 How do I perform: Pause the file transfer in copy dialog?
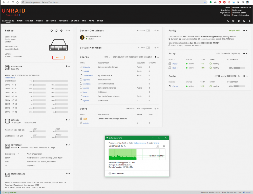157,146
